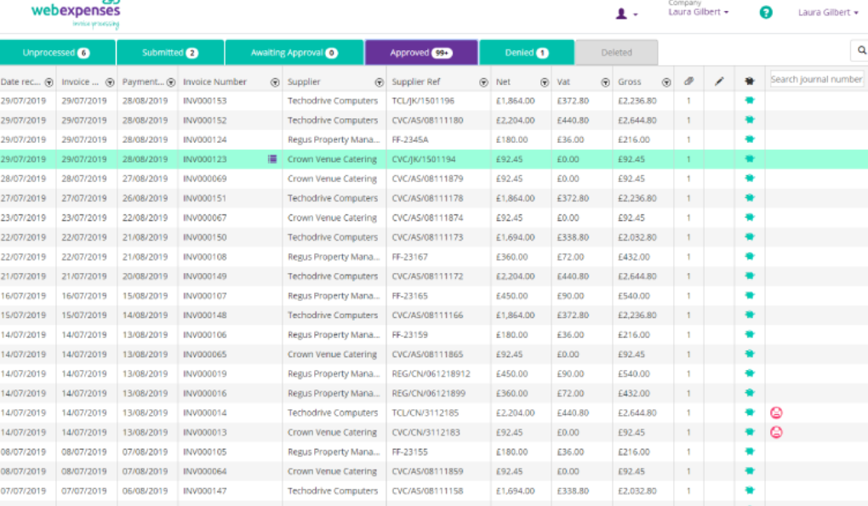
Task: Click approval badge icon on INV000123 row
Action: (x=750, y=159)
